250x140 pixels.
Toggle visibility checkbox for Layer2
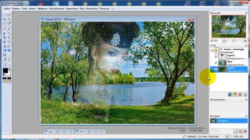[x=216, y=57]
